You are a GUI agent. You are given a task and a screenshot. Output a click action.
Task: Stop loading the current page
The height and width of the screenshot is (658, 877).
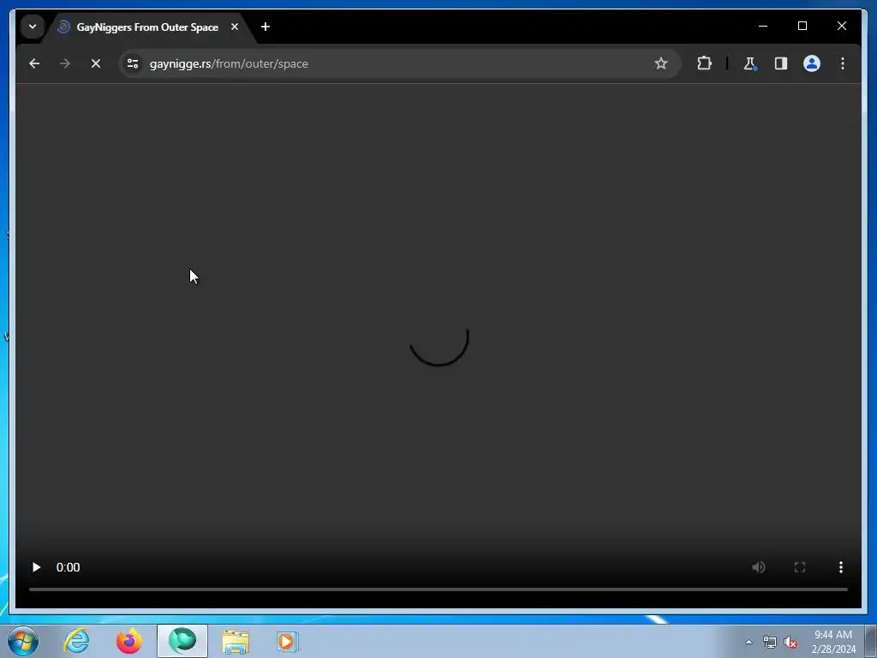(96, 63)
